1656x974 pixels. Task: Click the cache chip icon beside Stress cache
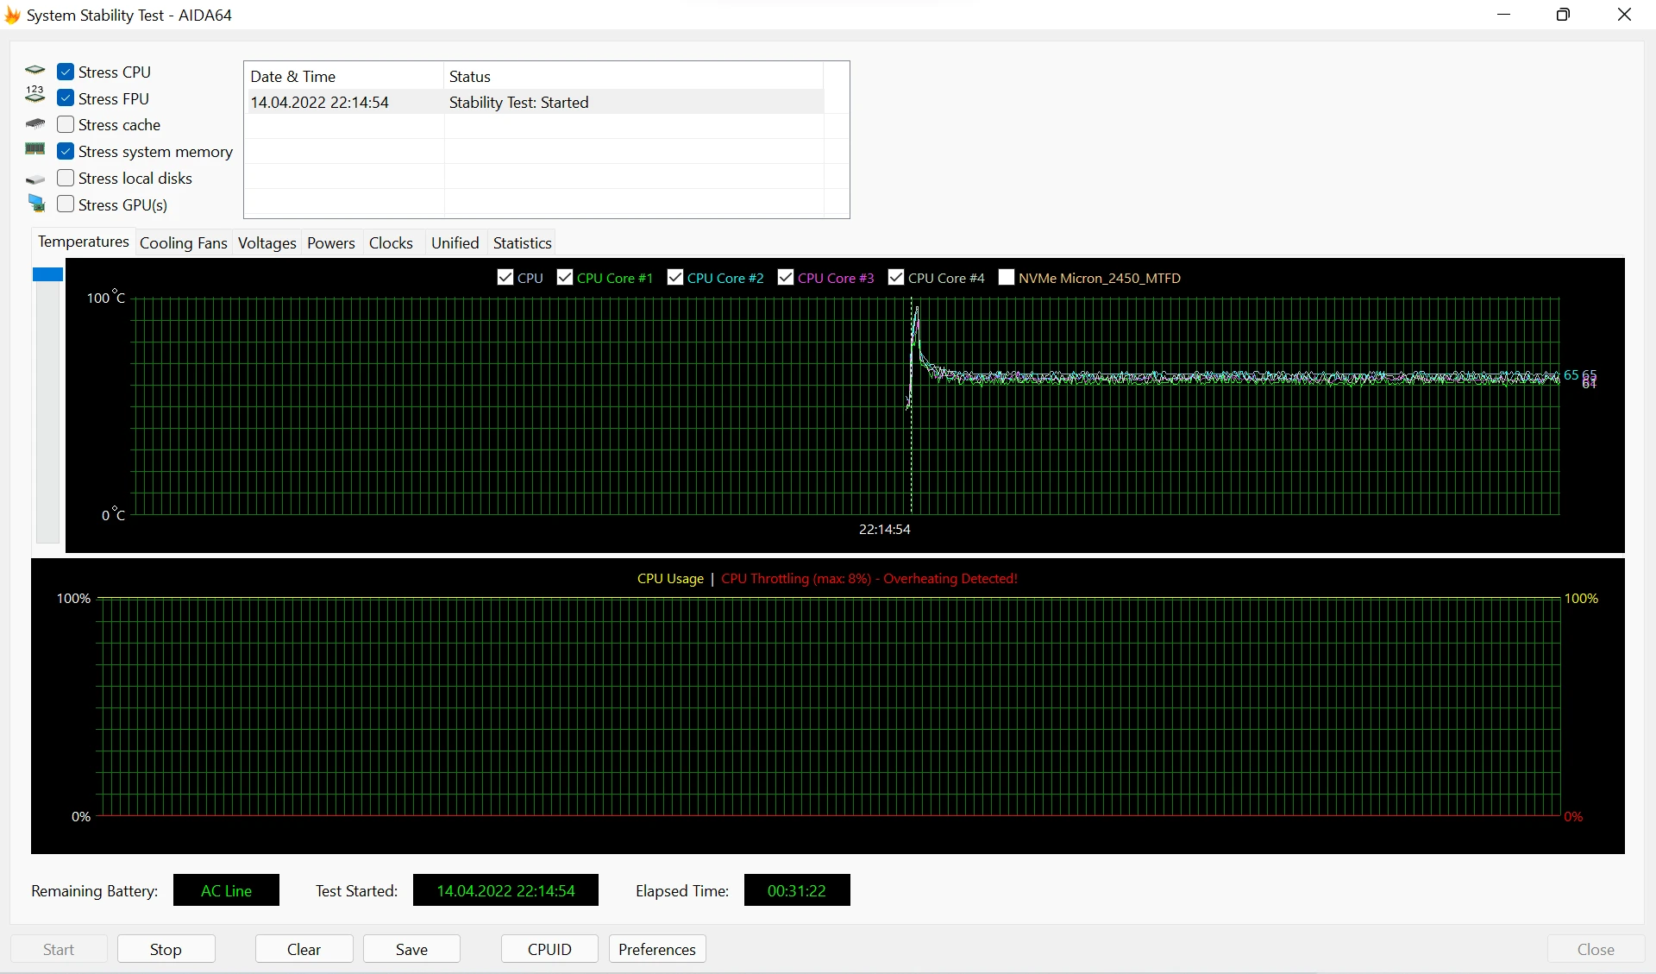coord(35,124)
